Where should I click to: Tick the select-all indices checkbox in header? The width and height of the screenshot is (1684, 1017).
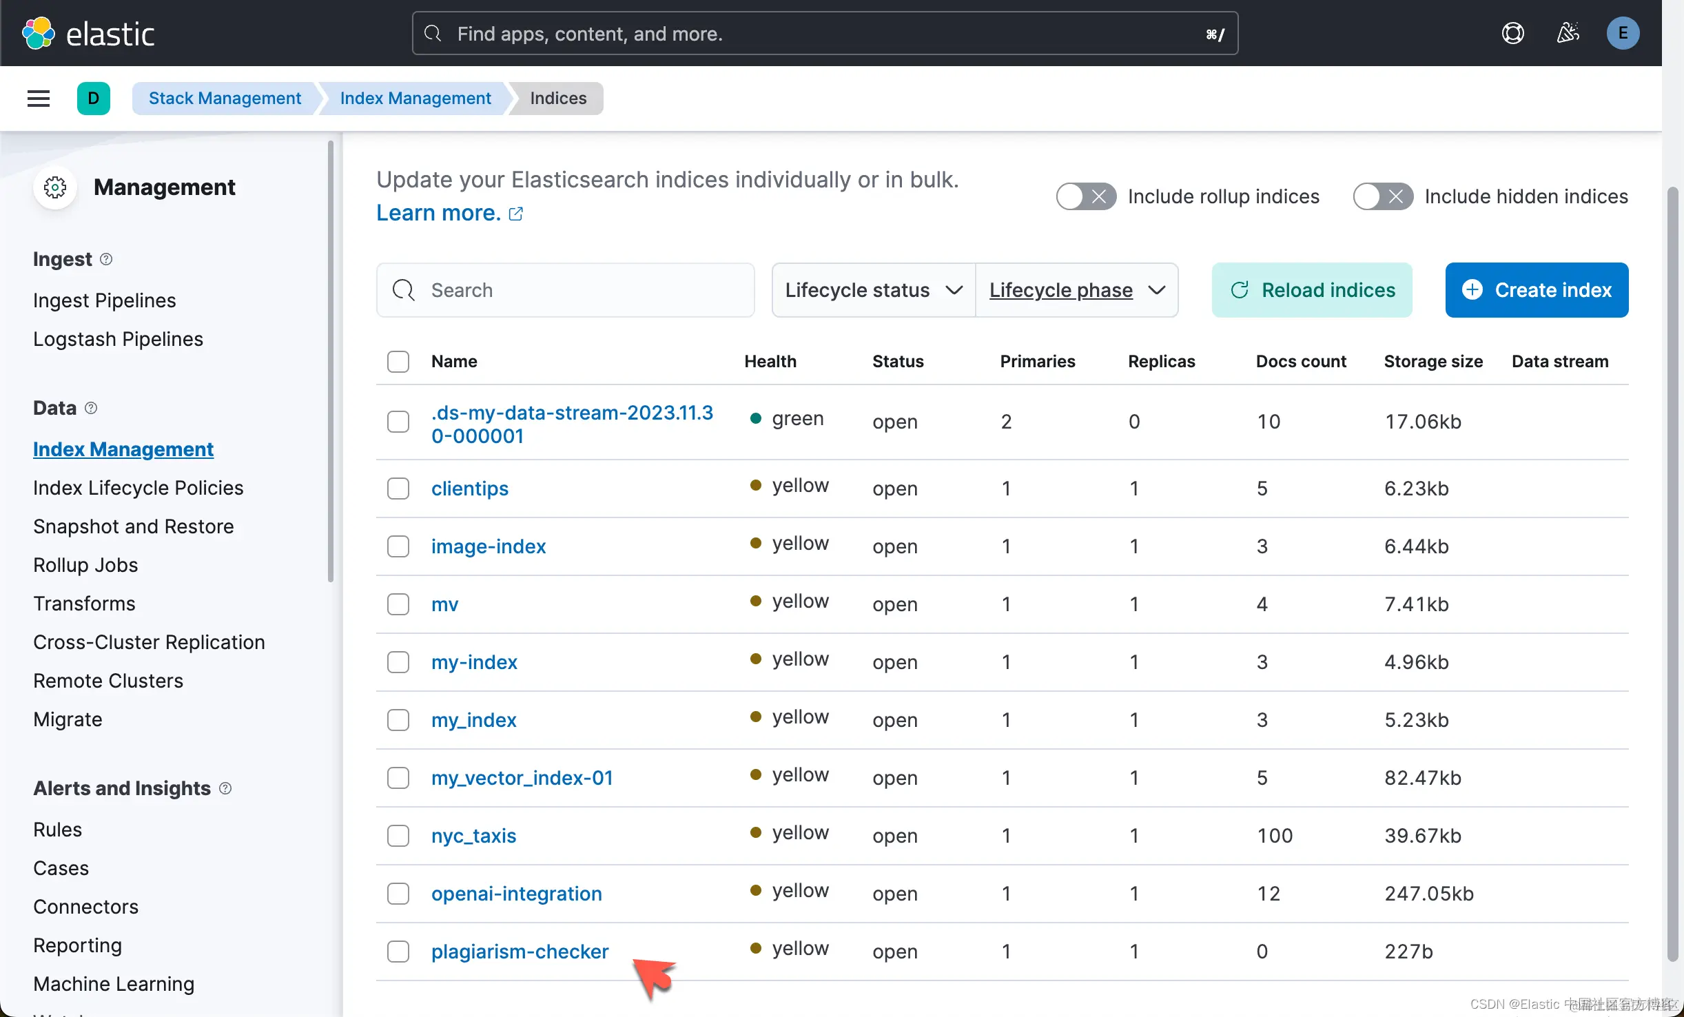pyautogui.click(x=398, y=362)
